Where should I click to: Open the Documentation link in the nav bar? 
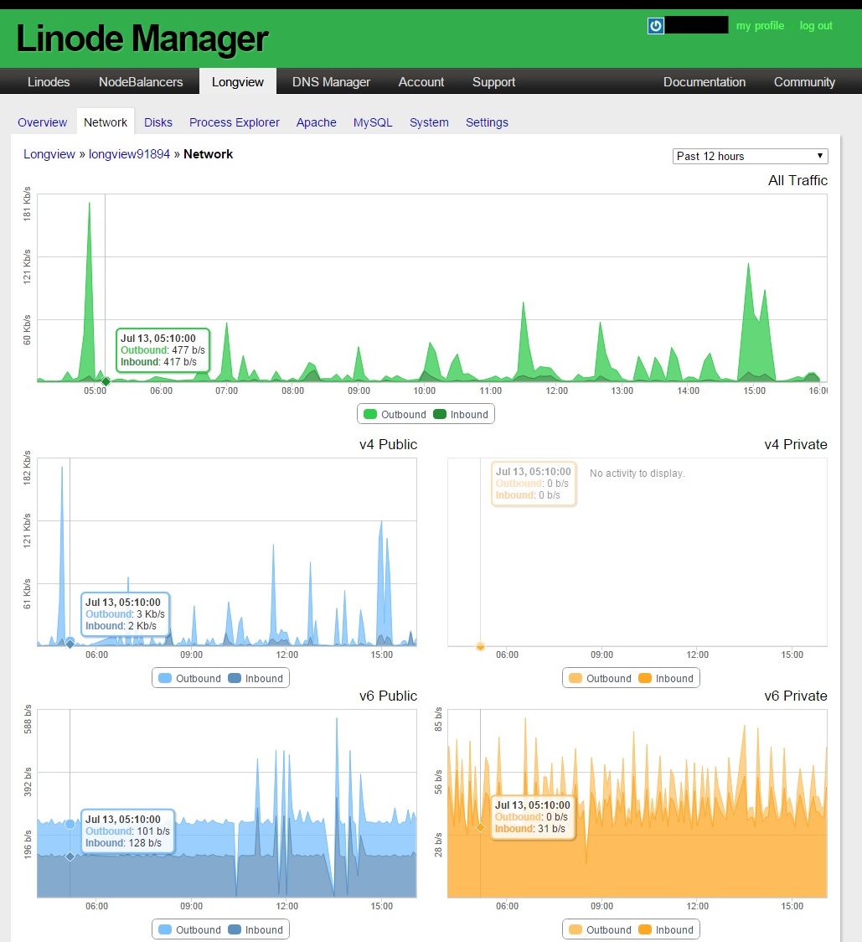click(704, 81)
